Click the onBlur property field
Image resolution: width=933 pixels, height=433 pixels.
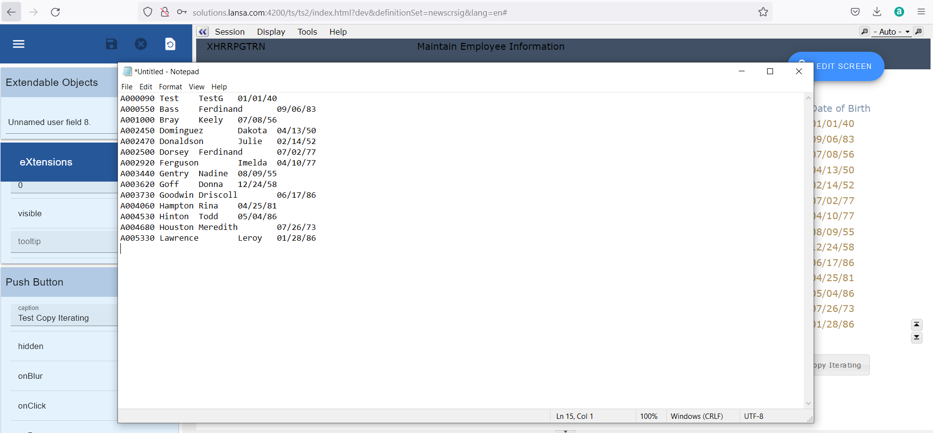pos(64,376)
